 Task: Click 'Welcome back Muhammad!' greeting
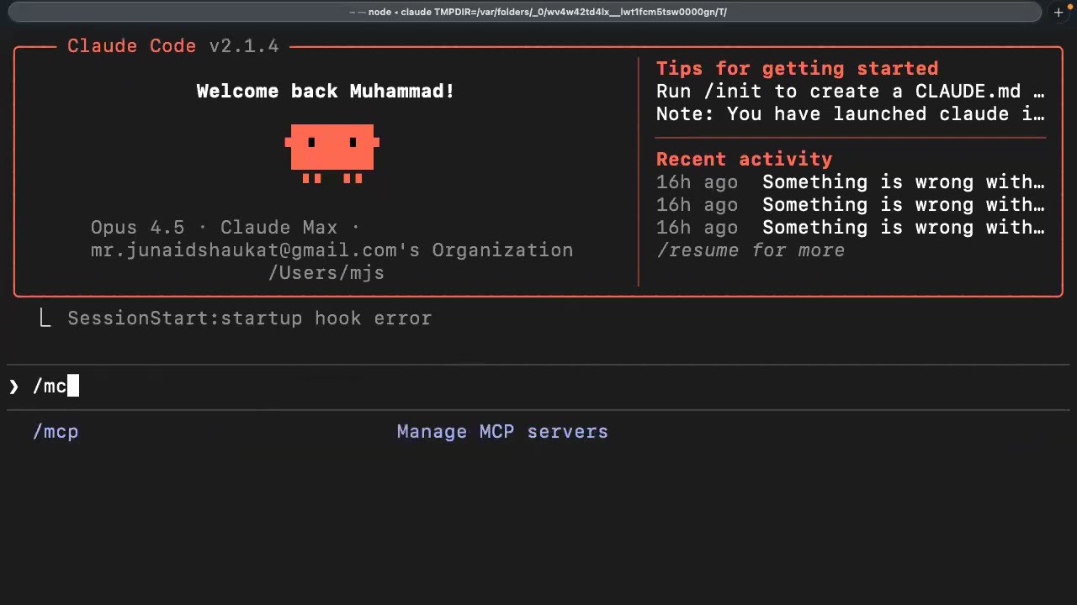pyautogui.click(x=326, y=92)
